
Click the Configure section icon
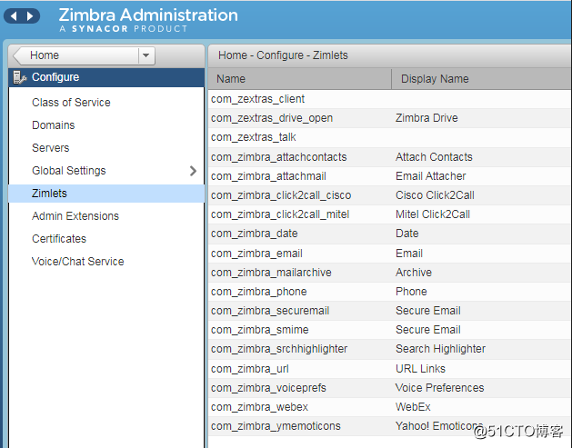(x=20, y=77)
